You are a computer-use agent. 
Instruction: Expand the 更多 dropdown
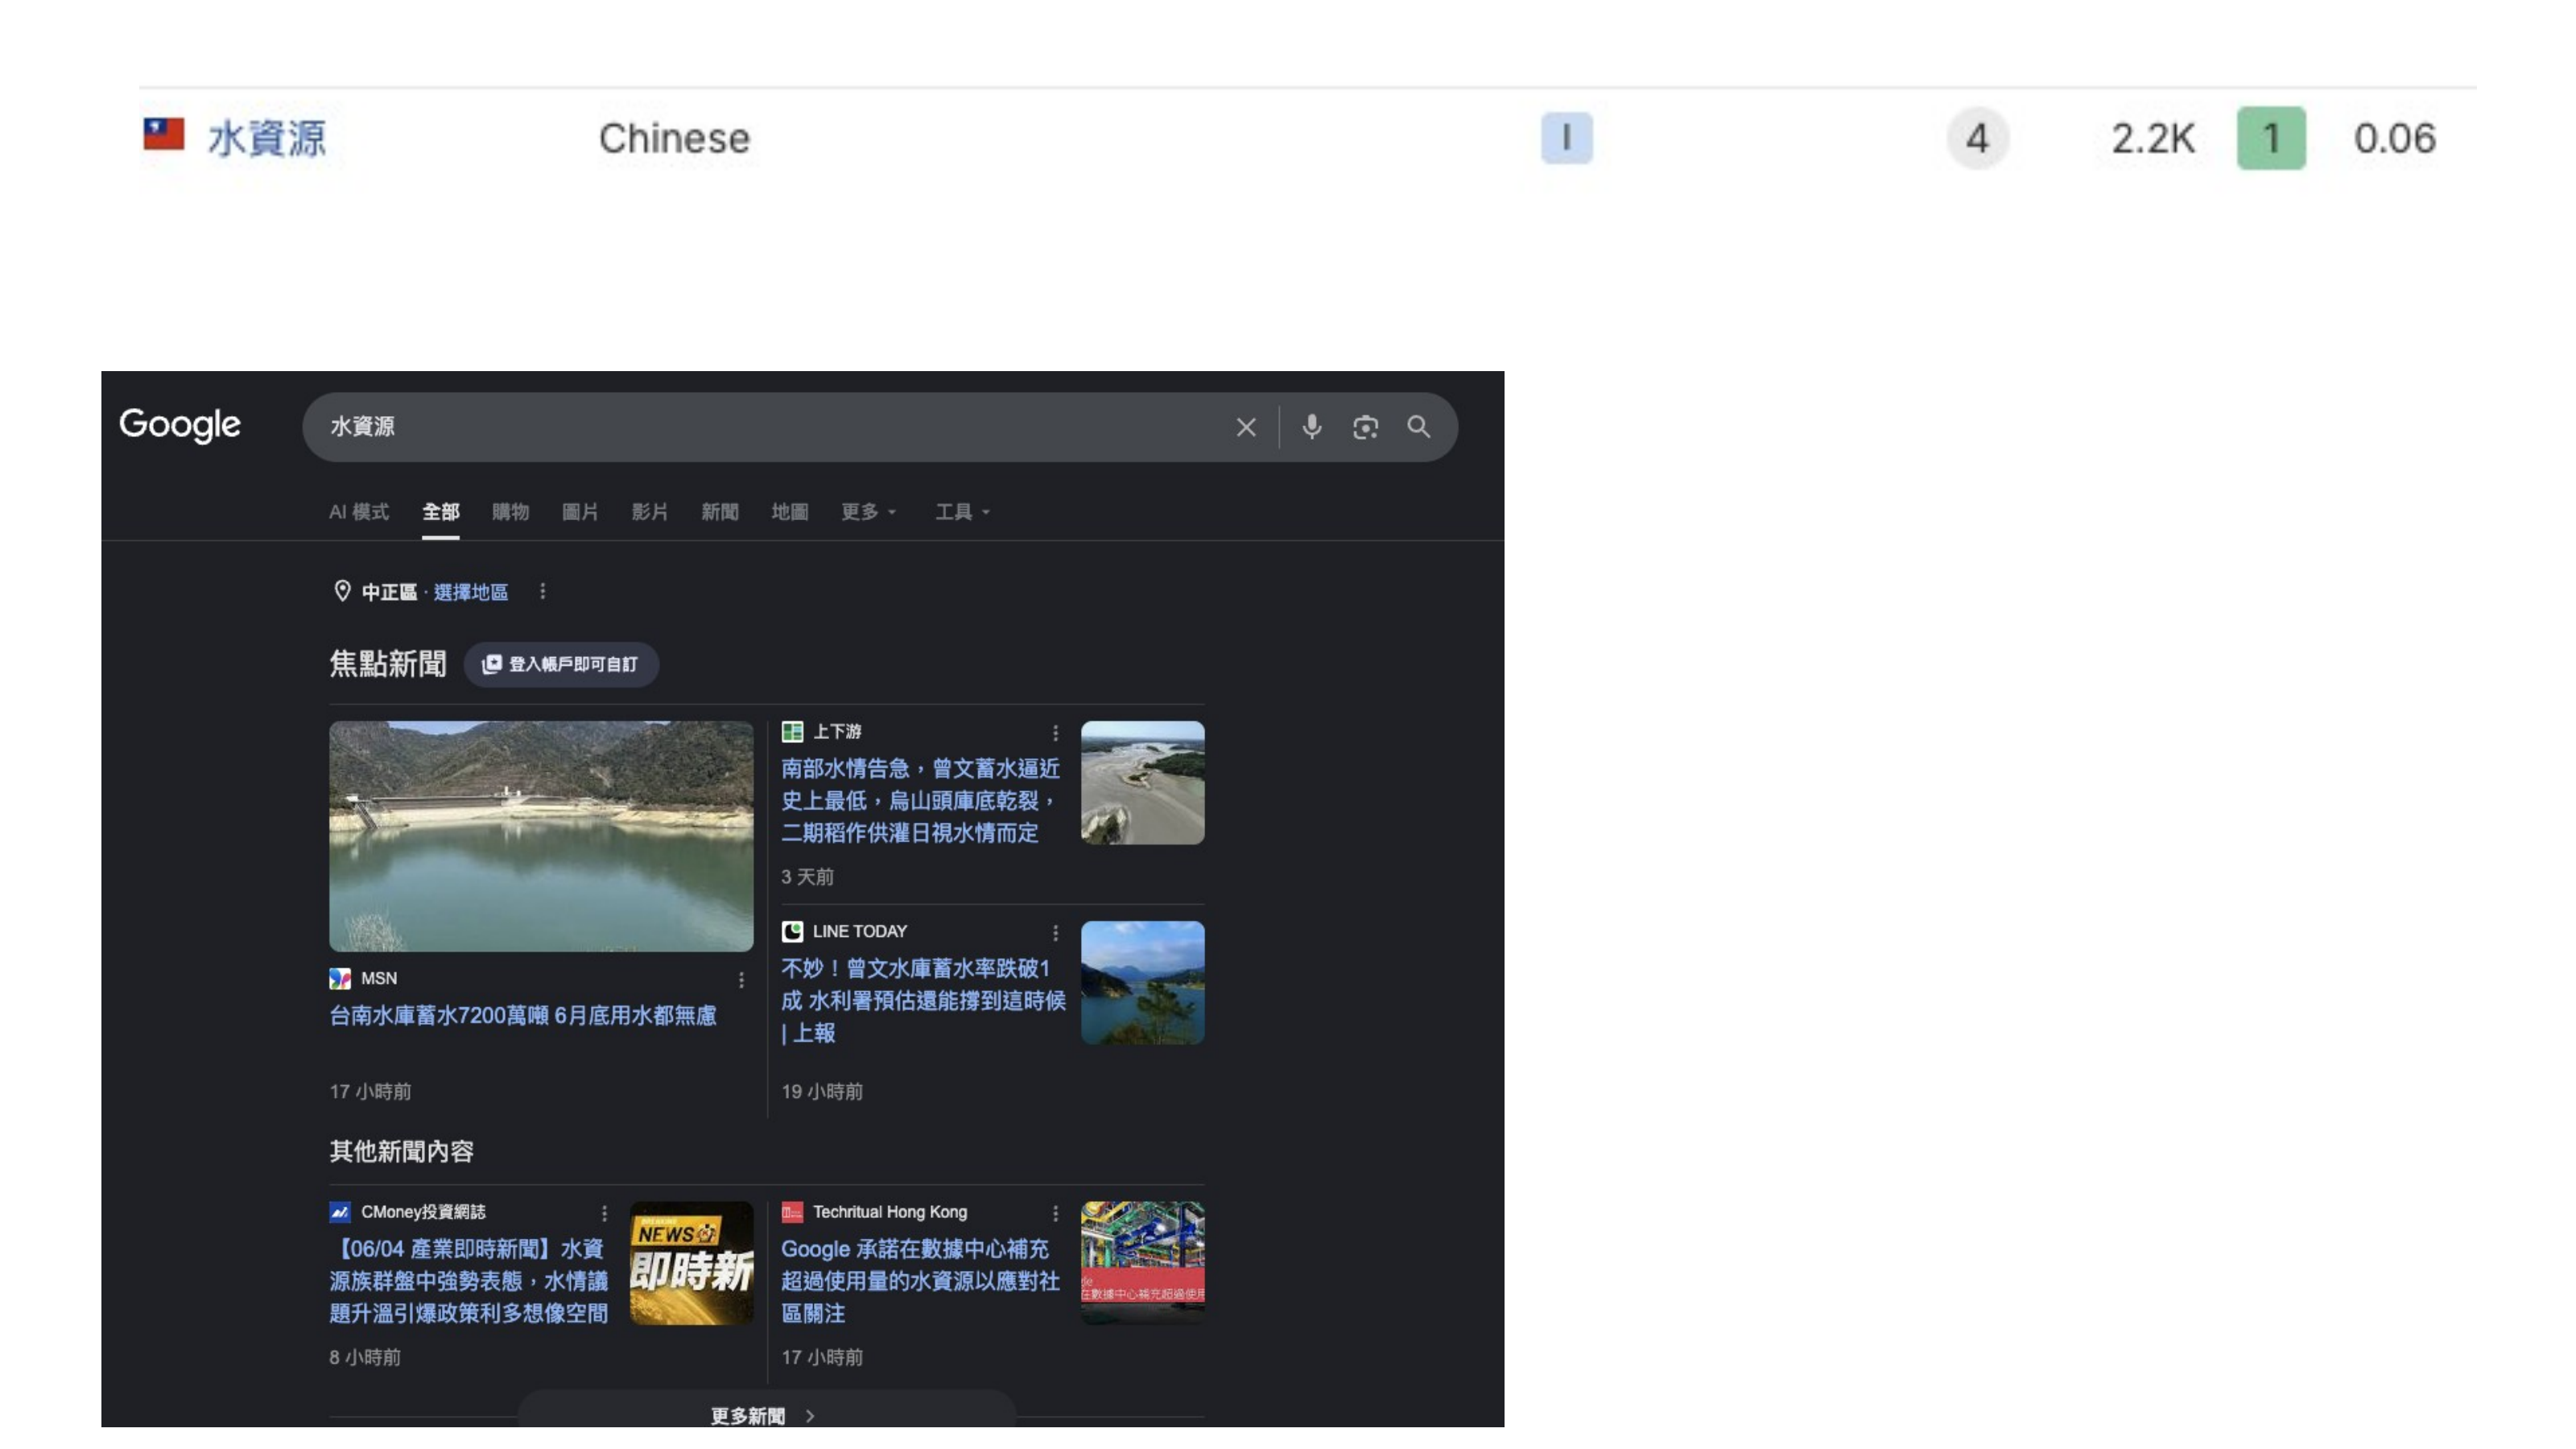tap(869, 512)
